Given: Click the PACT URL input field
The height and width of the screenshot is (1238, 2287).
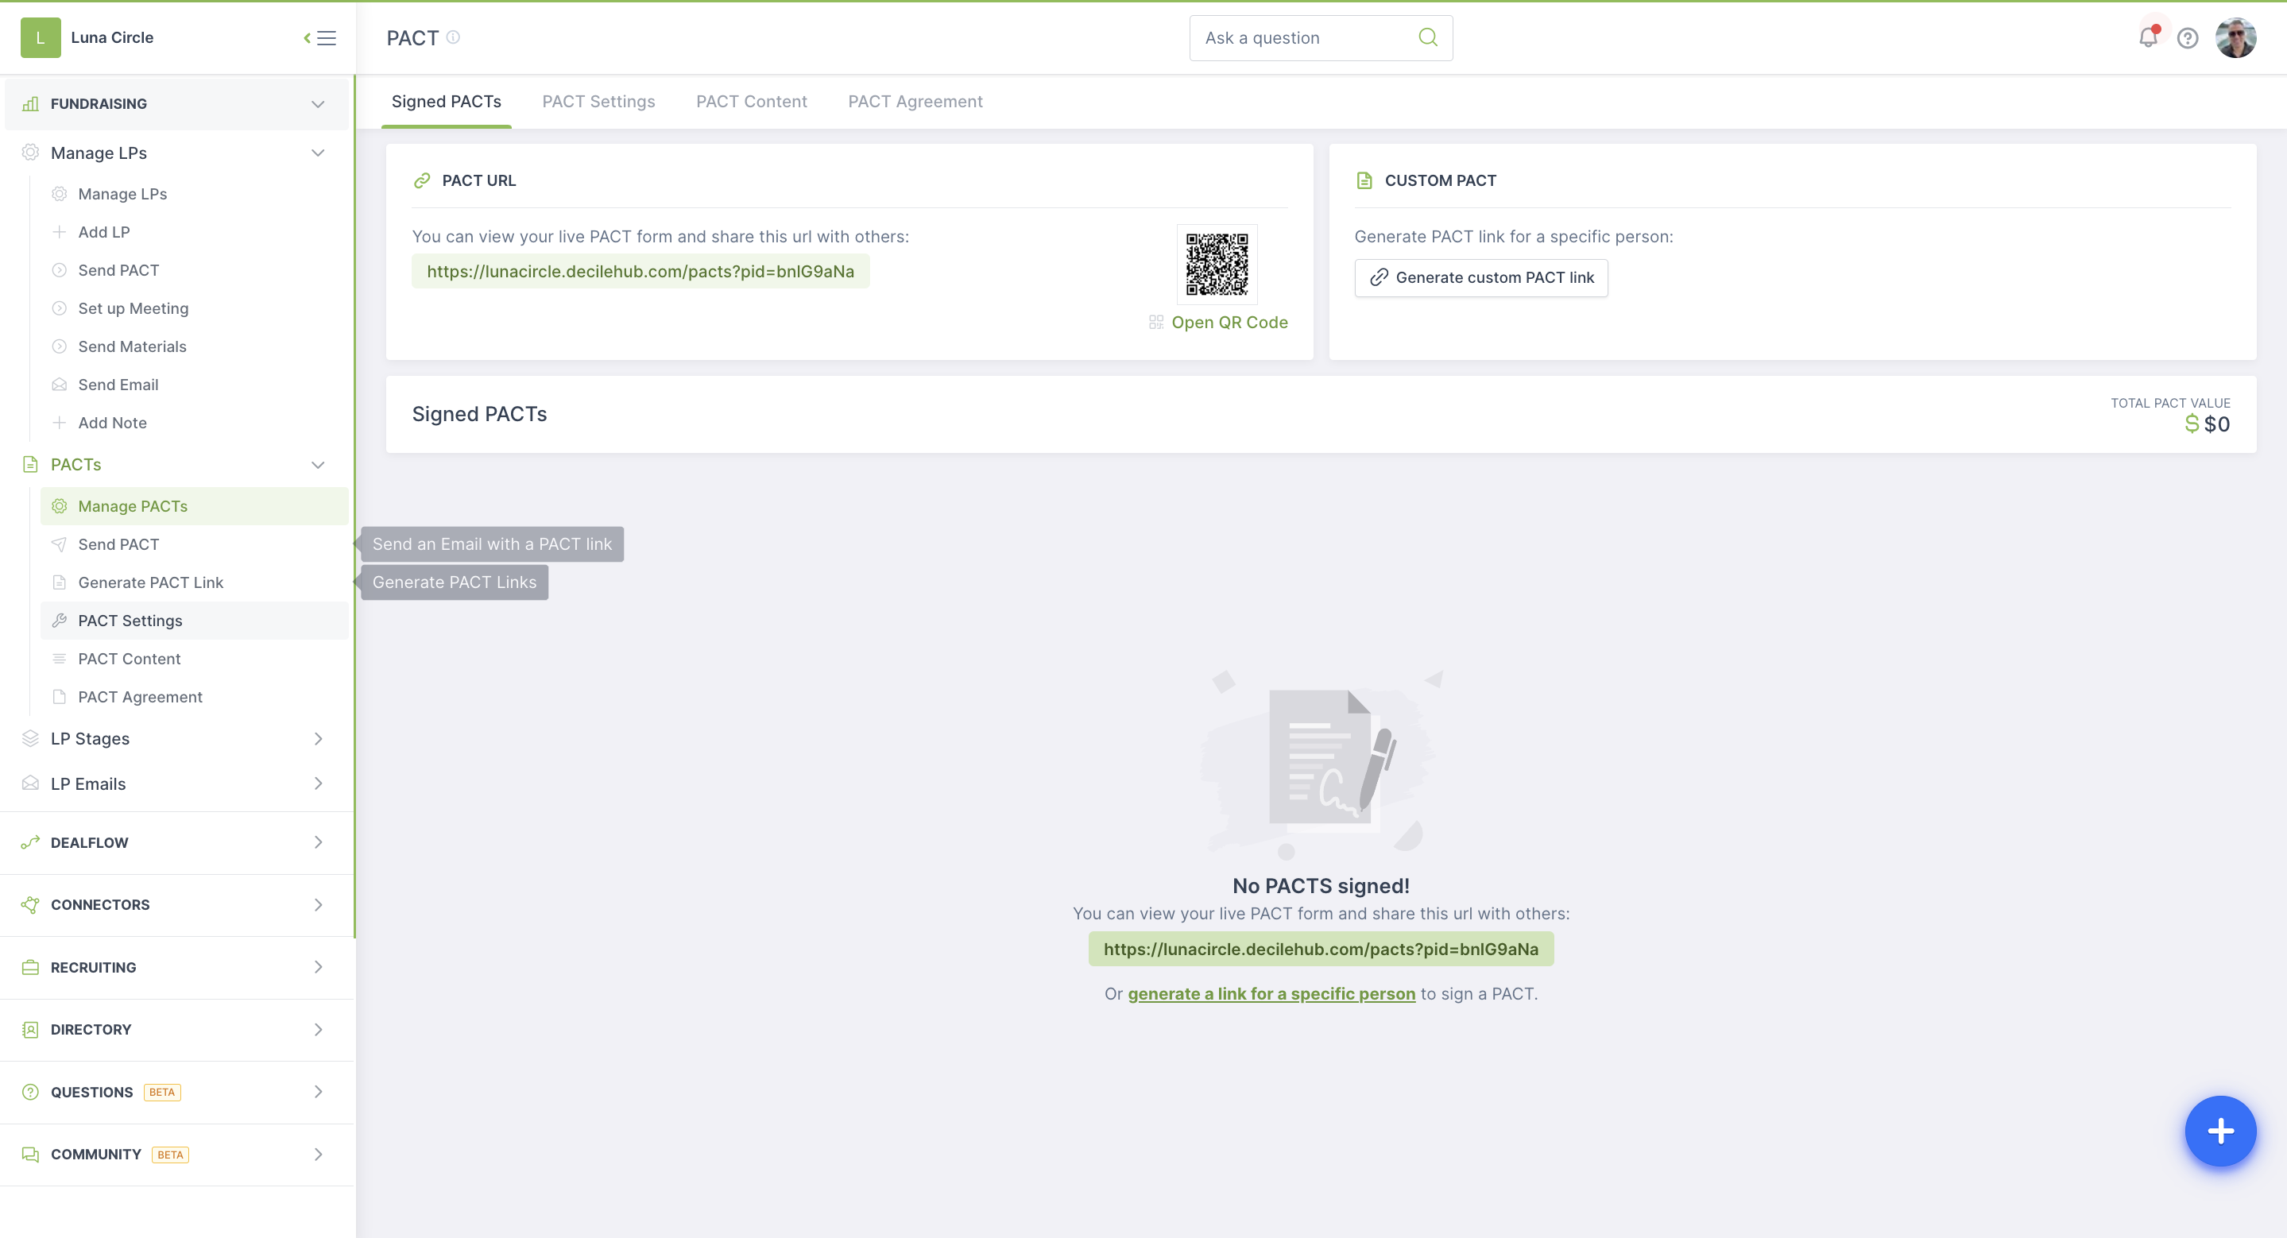Looking at the screenshot, I should [x=640, y=272].
